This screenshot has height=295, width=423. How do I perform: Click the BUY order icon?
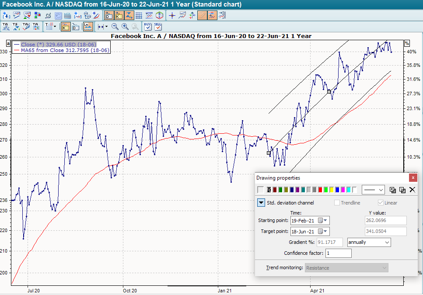148,27
